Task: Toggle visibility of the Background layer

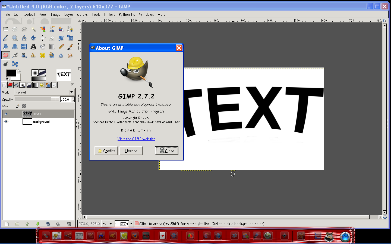Action: point(6,121)
